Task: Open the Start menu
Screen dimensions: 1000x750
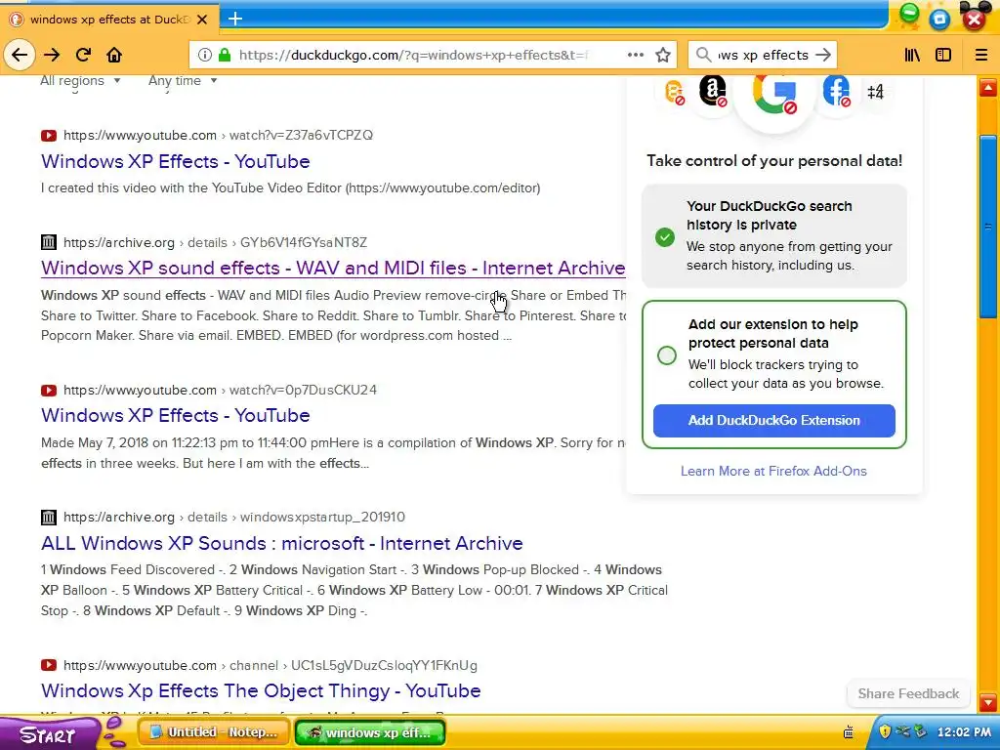Action: [48, 734]
